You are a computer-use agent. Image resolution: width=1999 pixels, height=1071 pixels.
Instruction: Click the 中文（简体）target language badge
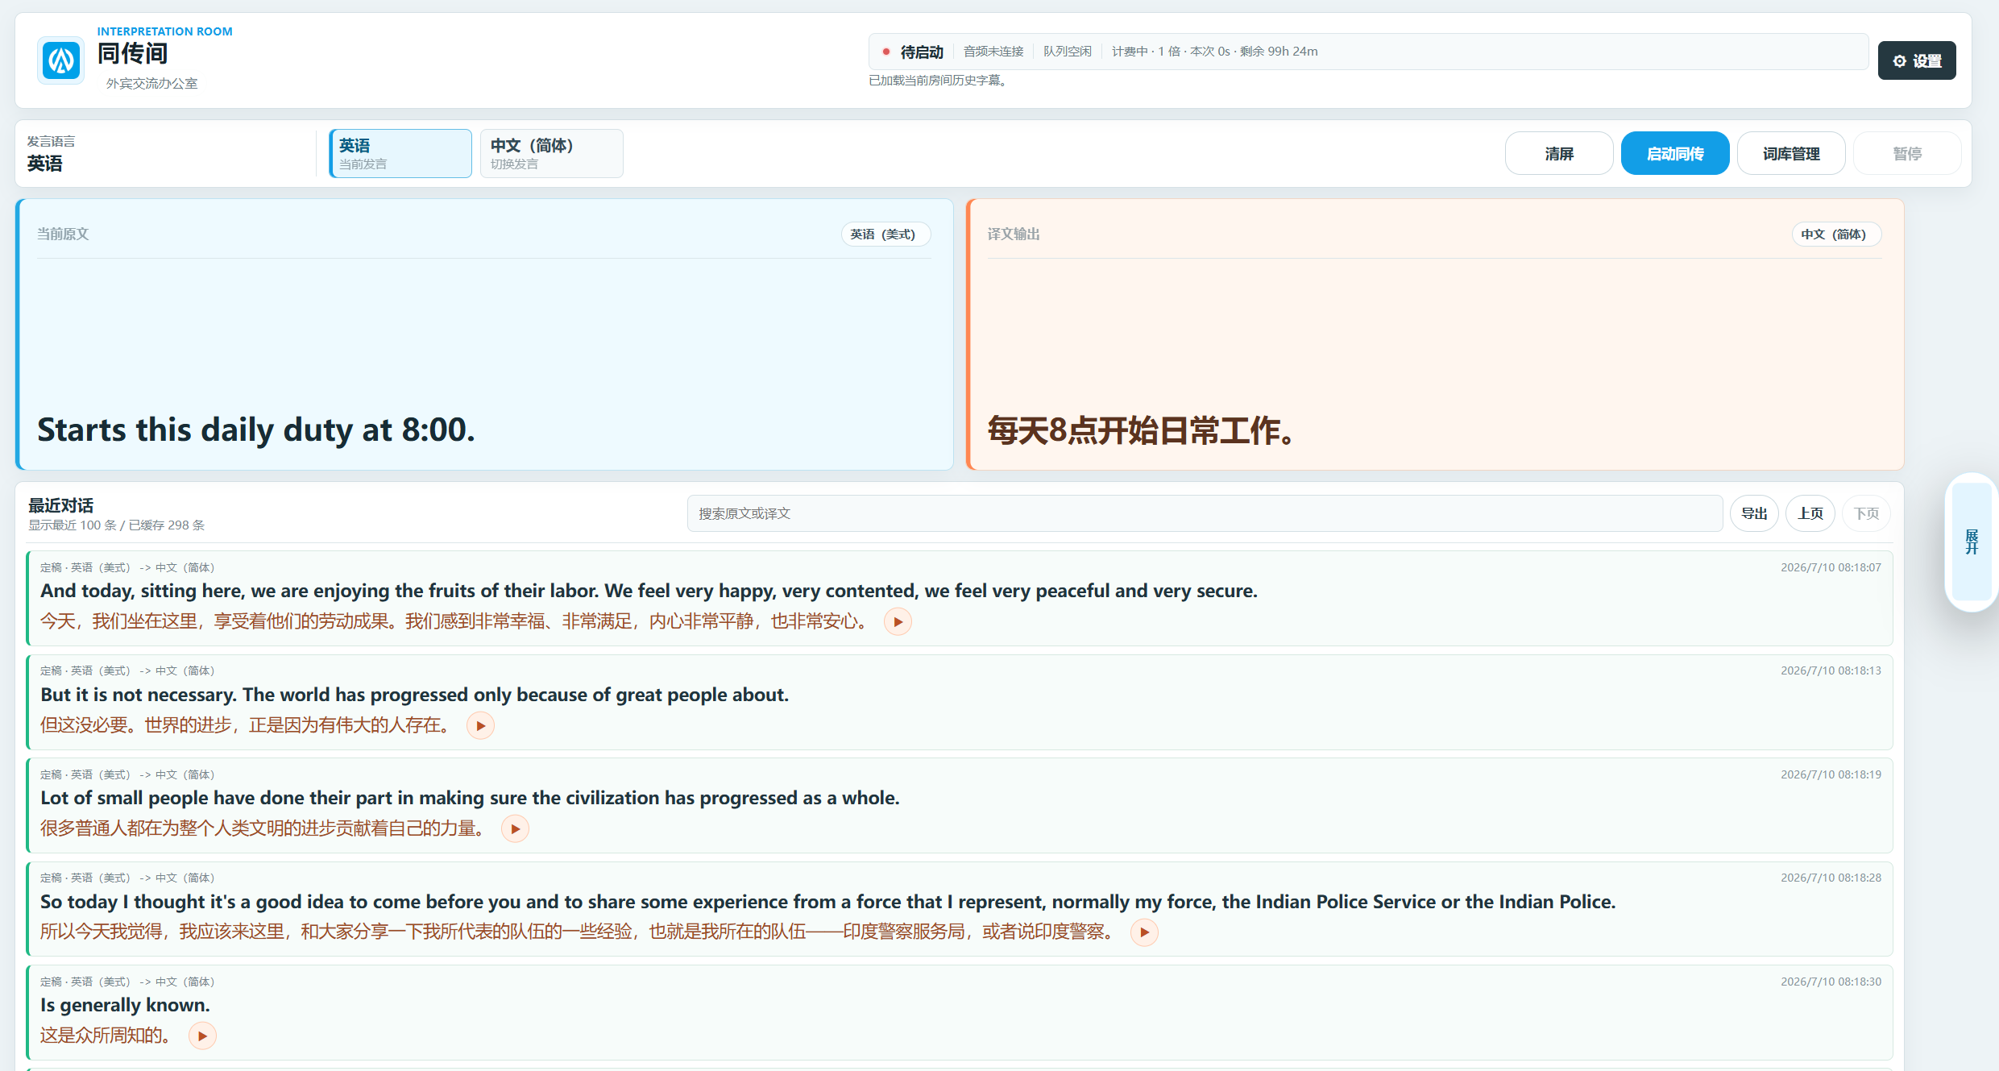coord(1835,234)
